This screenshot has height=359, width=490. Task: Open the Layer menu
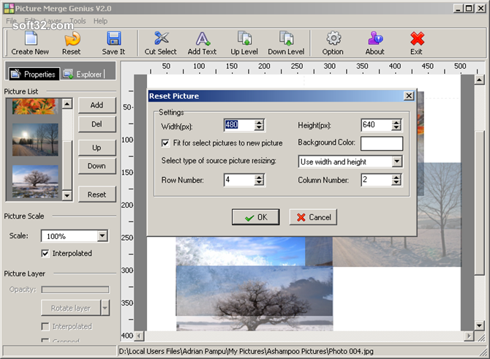(x=53, y=21)
